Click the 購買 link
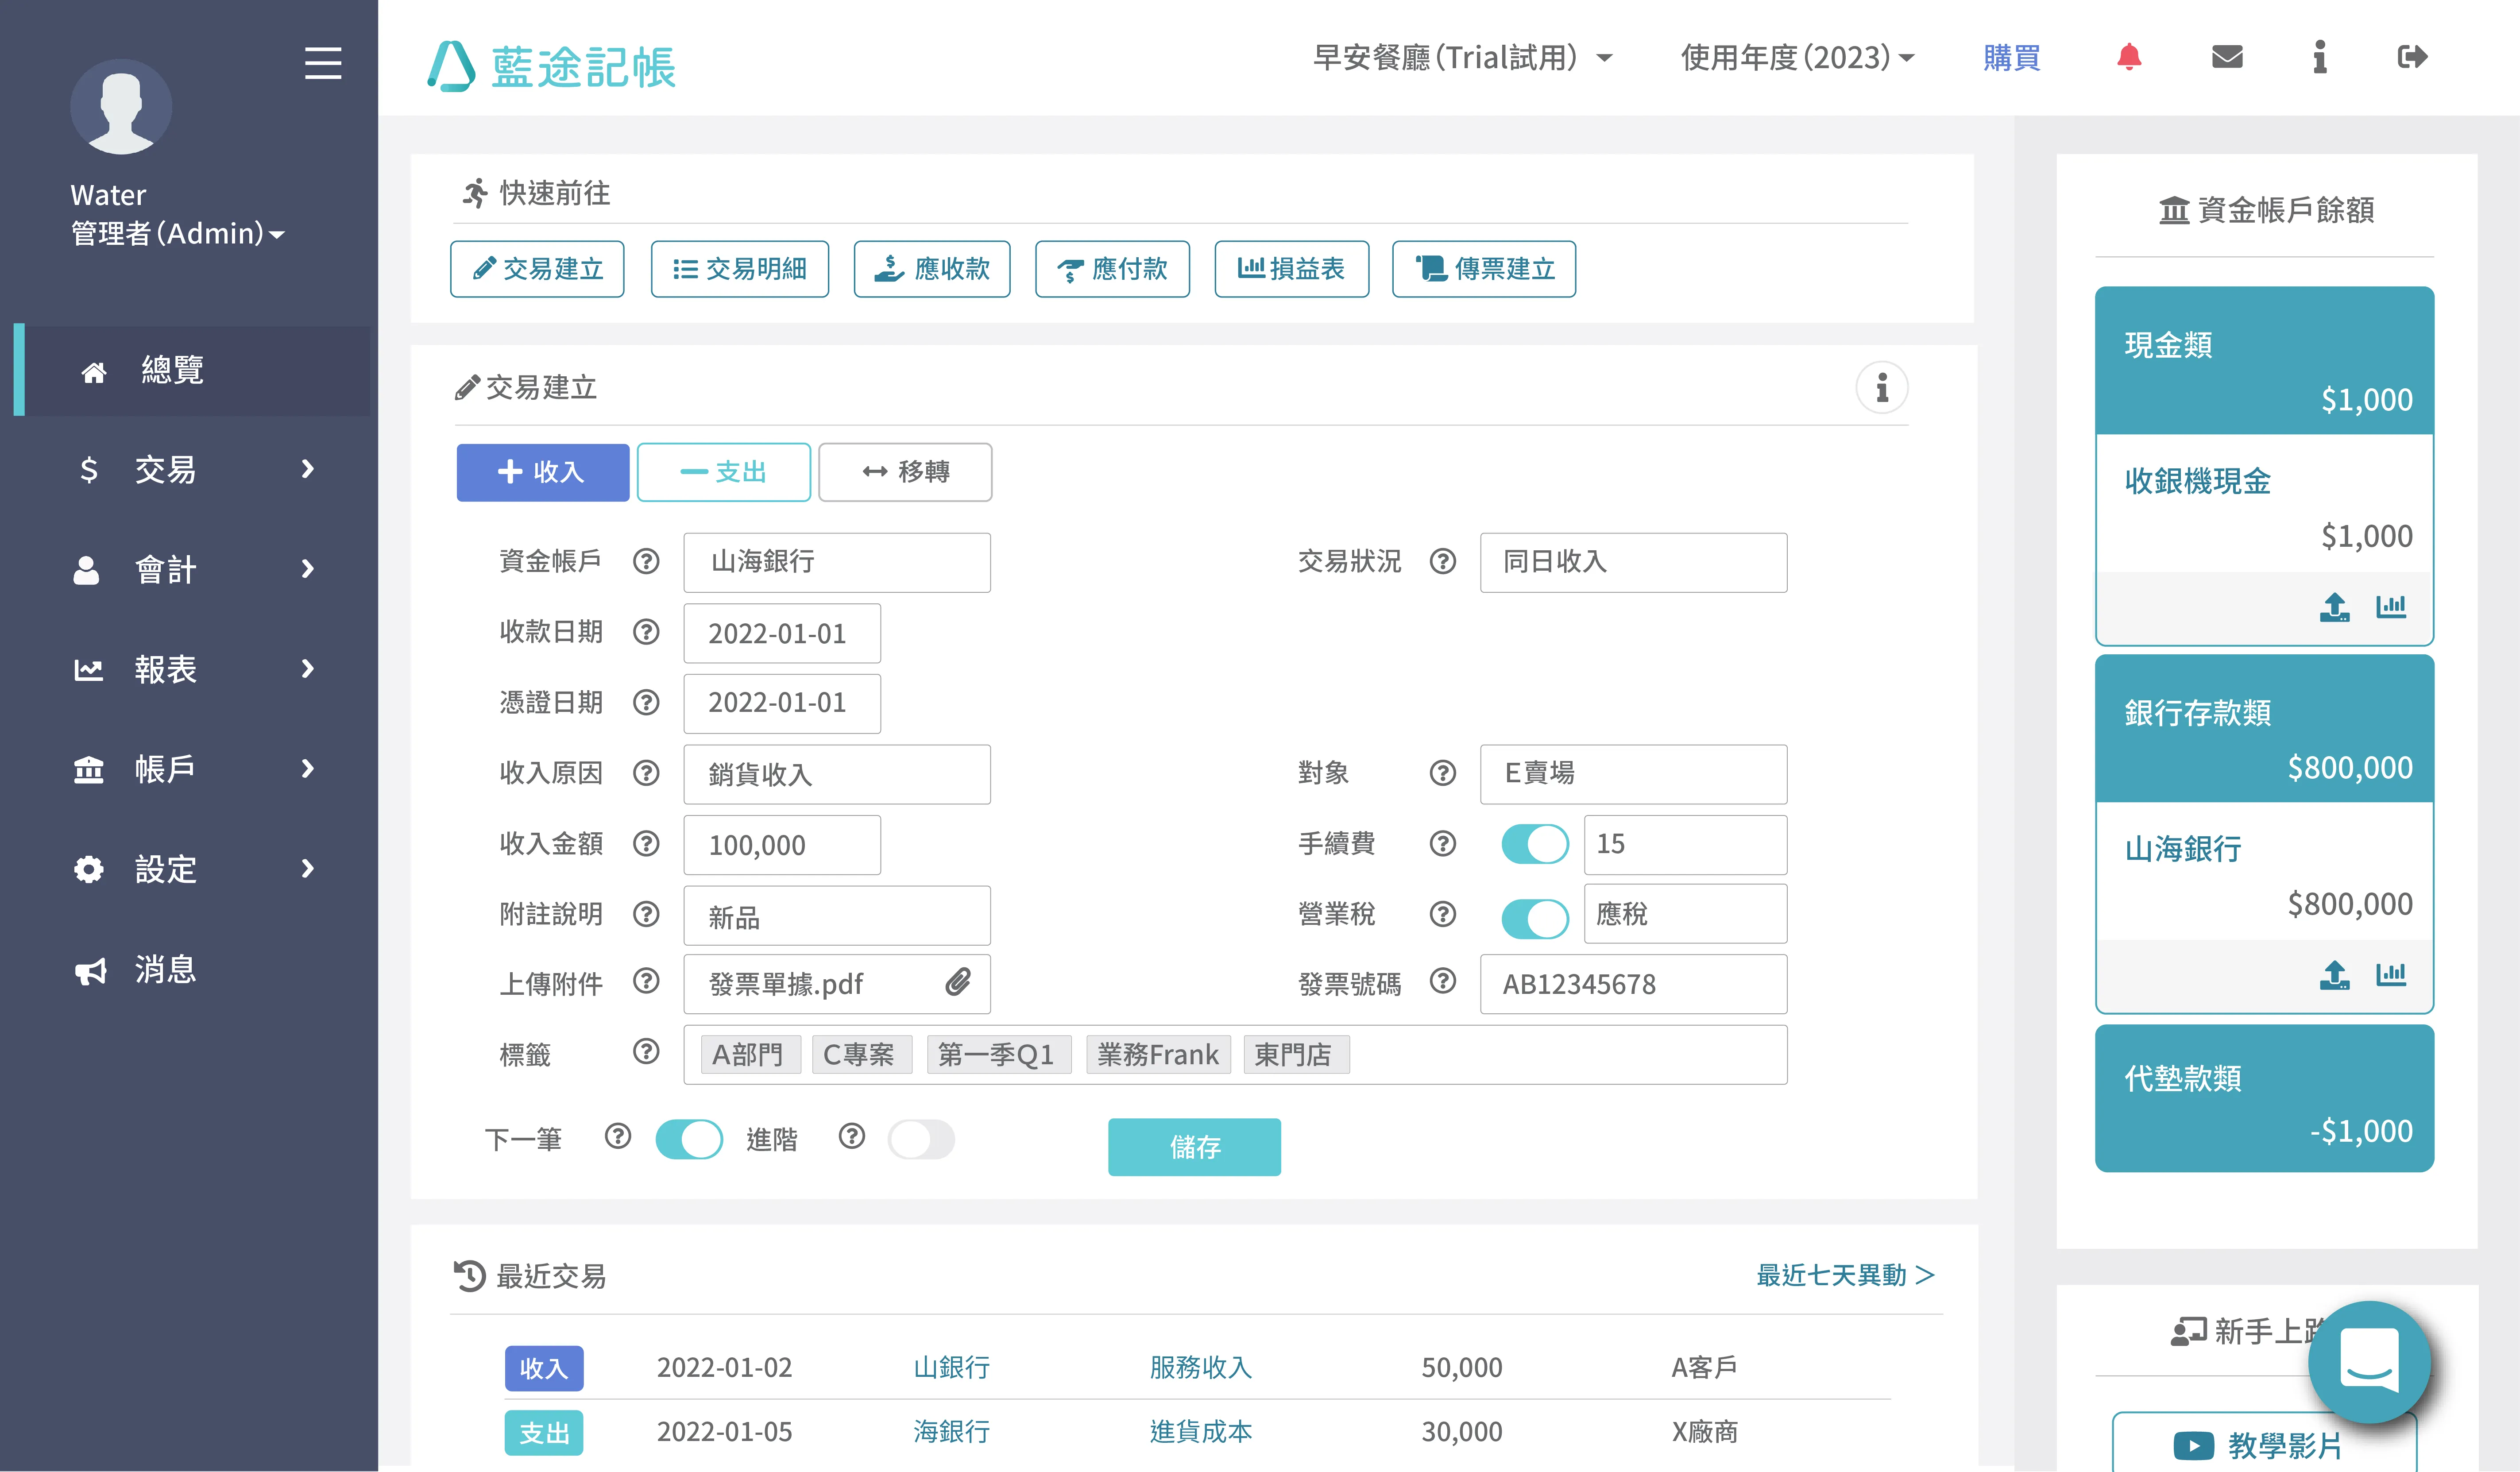Viewport: 2520px width, 1472px height. 2012,57
